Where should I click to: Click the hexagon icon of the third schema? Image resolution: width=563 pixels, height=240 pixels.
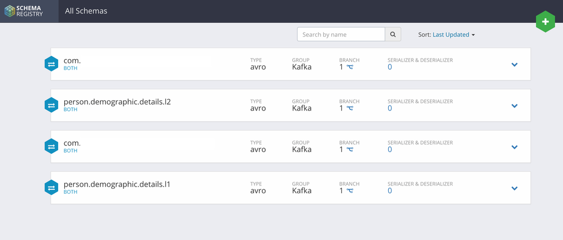52,146
